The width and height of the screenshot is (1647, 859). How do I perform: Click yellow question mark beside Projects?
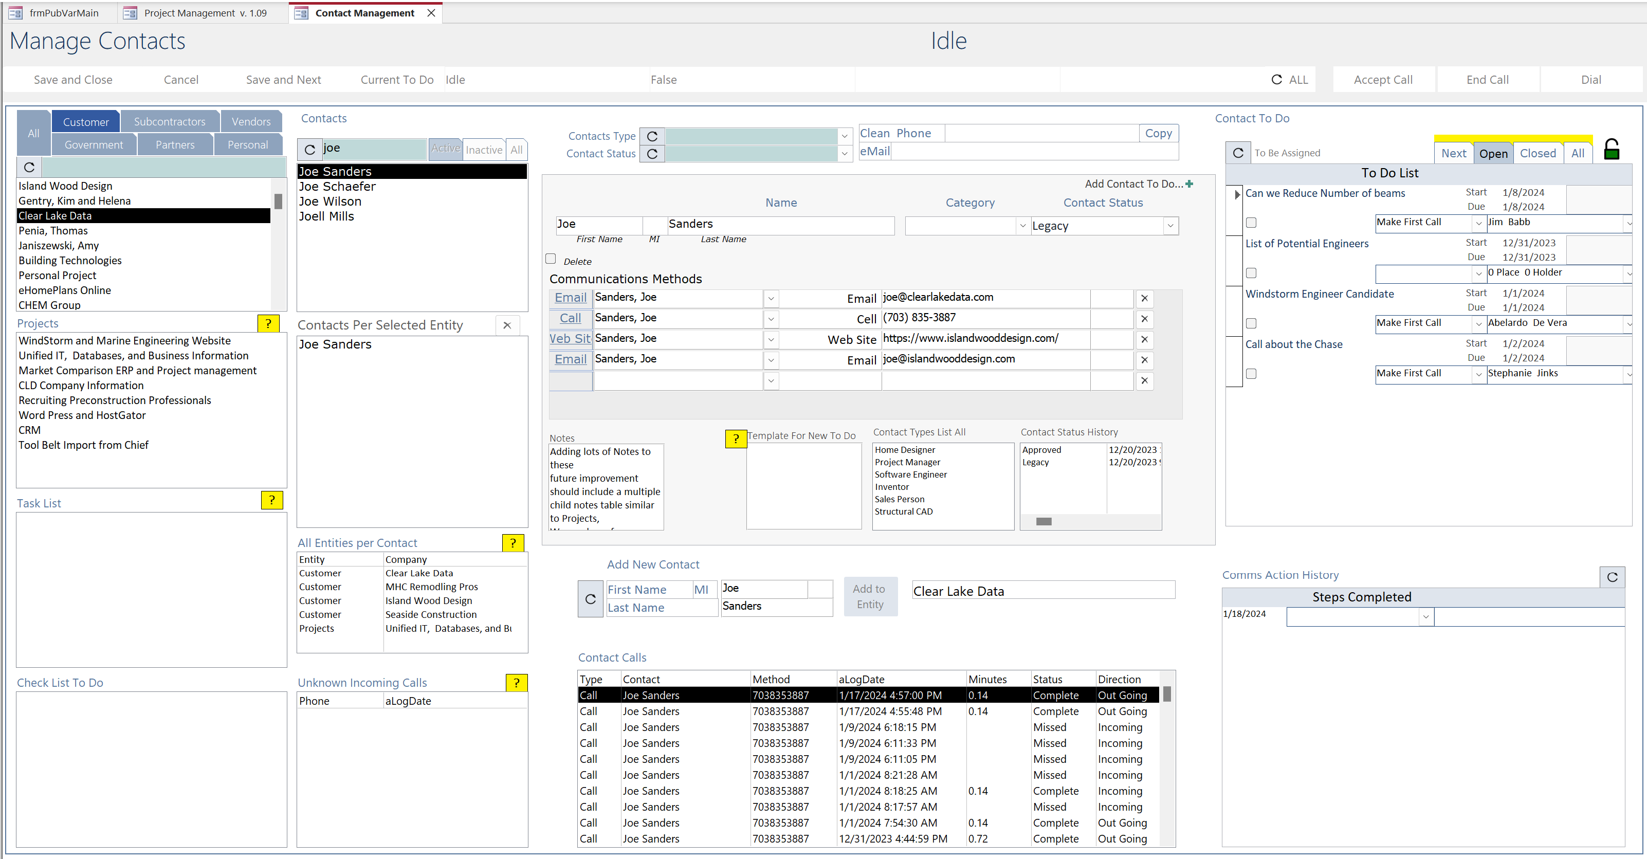tap(268, 324)
